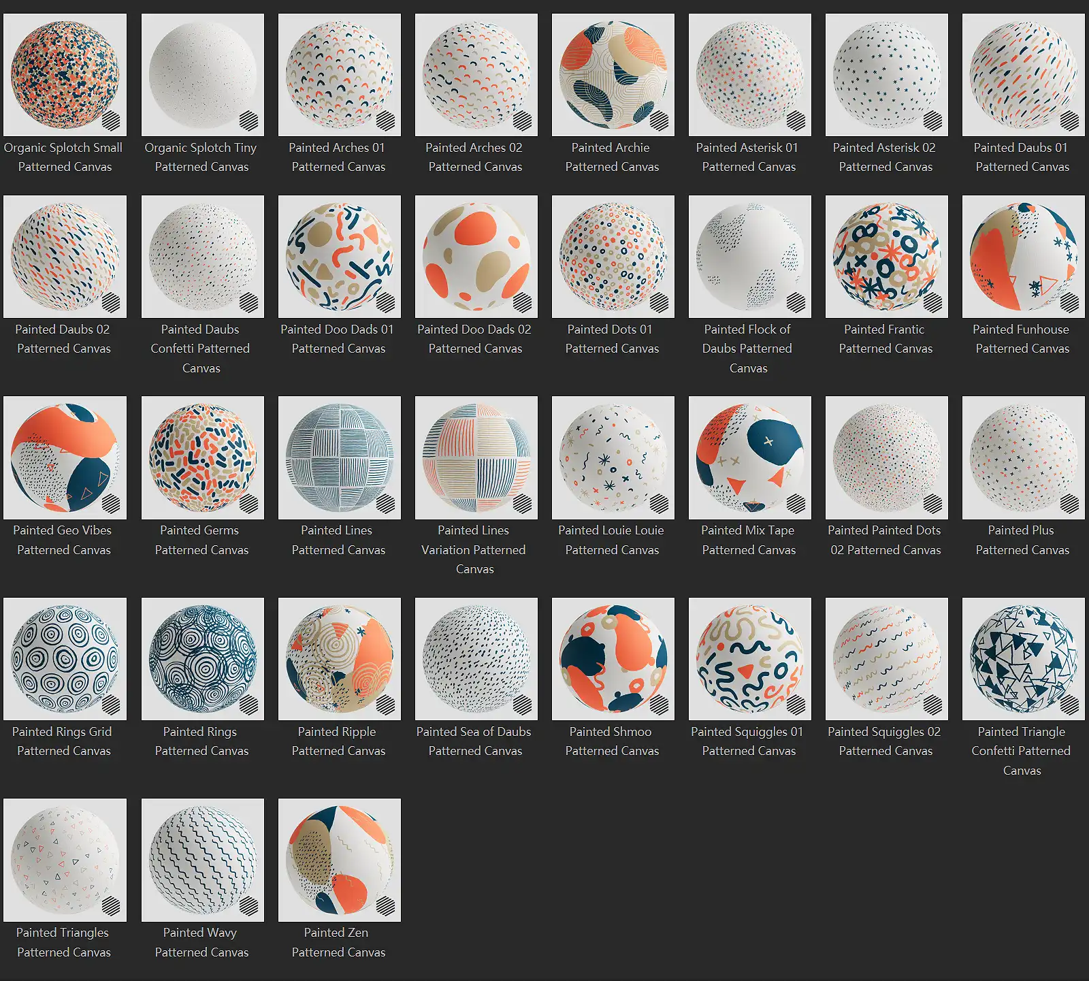Pick the Painted Wavy Patterned Canvas thumbnail

[x=202, y=860]
